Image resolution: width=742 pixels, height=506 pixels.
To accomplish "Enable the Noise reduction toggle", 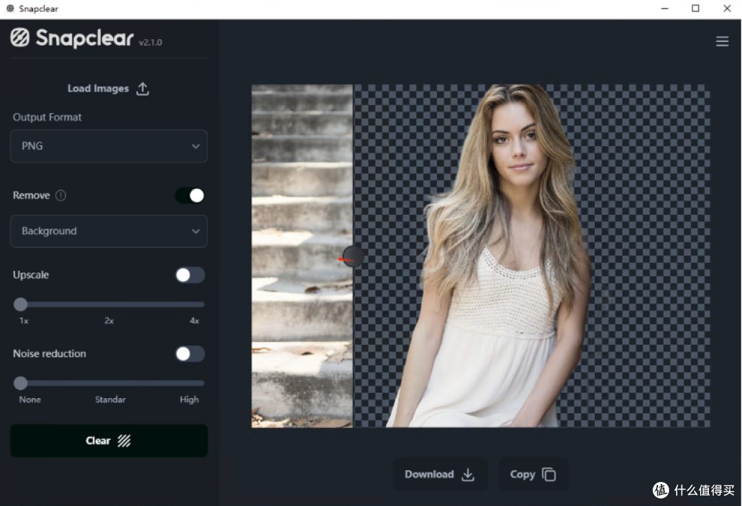I will (190, 354).
